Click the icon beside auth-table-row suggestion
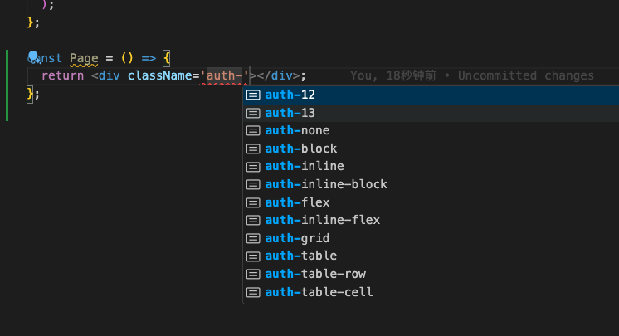The width and height of the screenshot is (619, 336). pyautogui.click(x=253, y=274)
